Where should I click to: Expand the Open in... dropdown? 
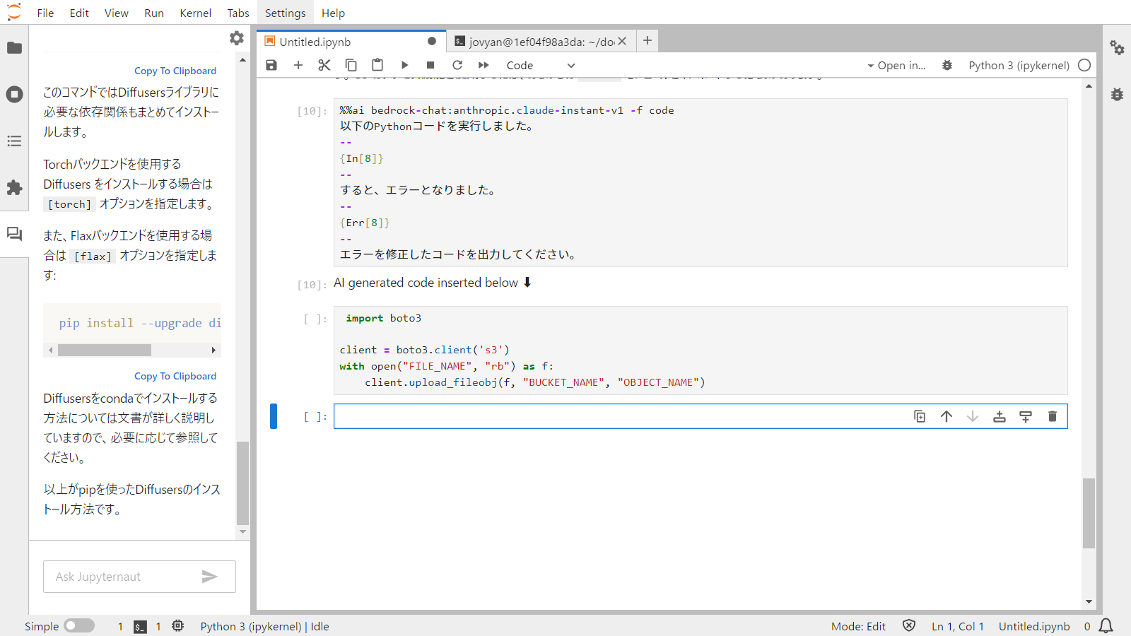[x=896, y=65]
